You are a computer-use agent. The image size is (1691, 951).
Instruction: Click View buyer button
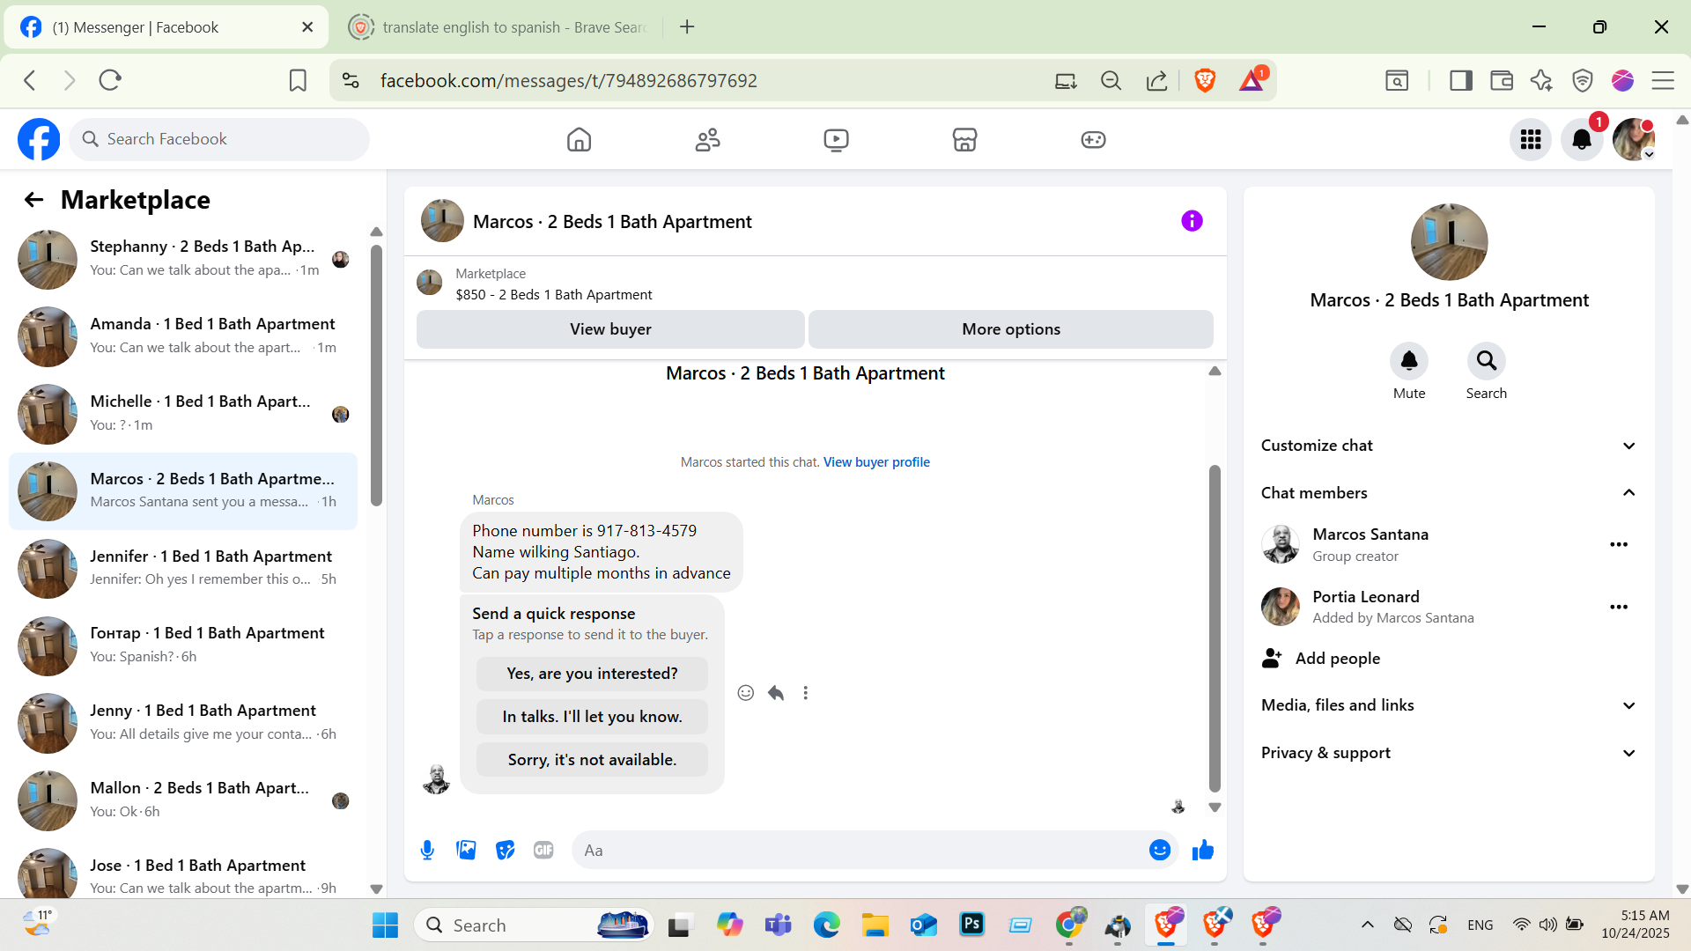[610, 329]
